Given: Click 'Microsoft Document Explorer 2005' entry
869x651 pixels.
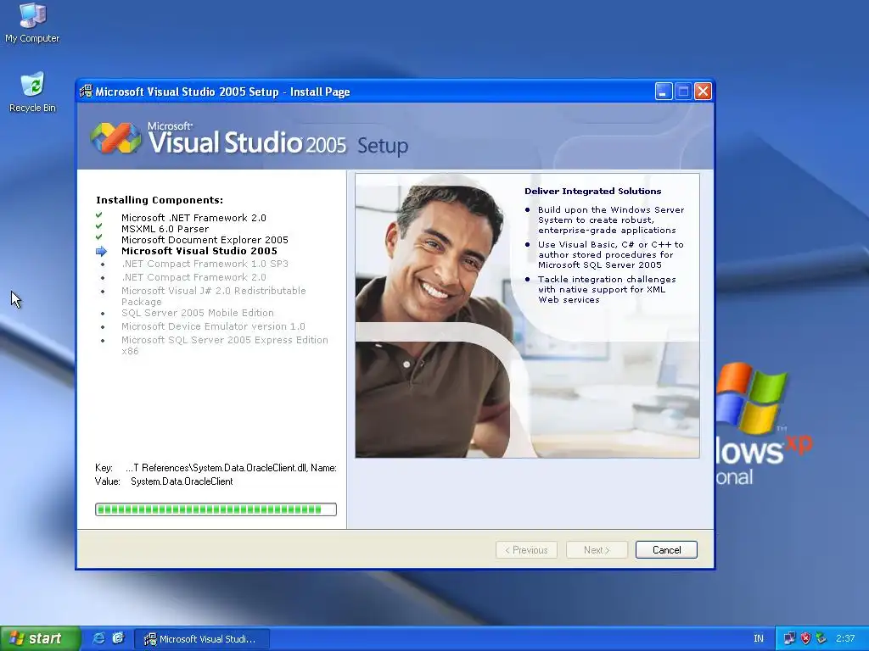Looking at the screenshot, I should pyautogui.click(x=205, y=240).
